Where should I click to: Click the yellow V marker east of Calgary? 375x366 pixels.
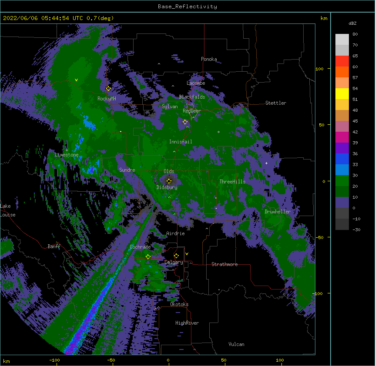coord(187,254)
